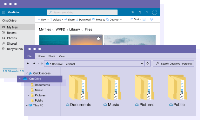This screenshot has width=200, height=120.
Task: Click the OneDrive cloud icon in address bar
Action: coord(47,63)
